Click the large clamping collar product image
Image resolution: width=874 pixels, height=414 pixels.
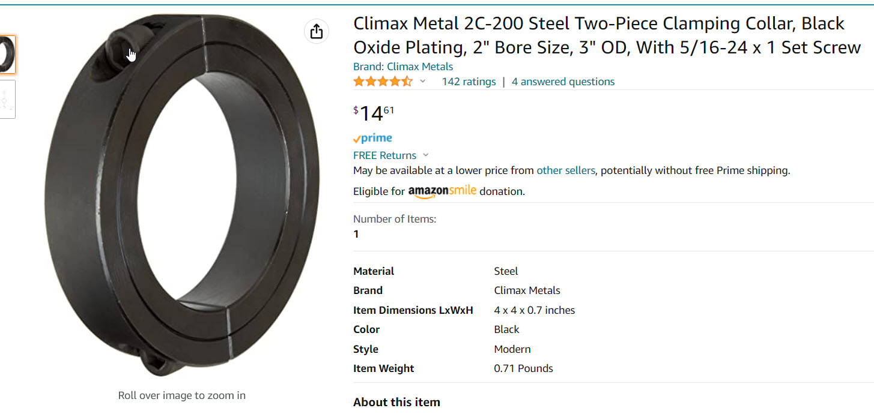point(182,198)
